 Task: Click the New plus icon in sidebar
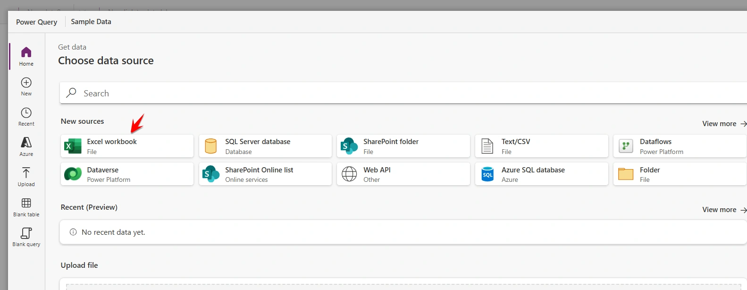[x=26, y=83]
